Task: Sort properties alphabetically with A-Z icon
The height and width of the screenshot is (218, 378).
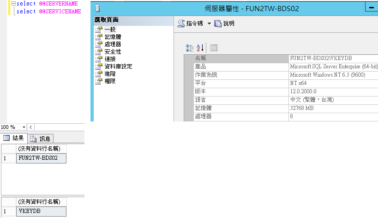Action: point(200,48)
